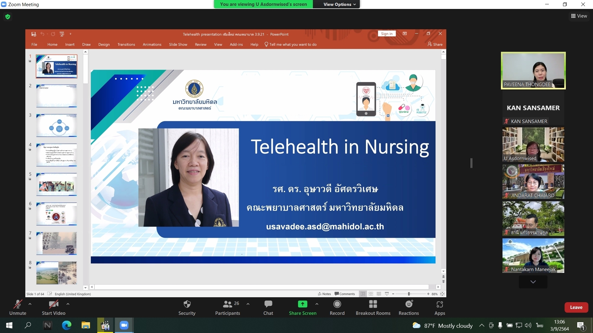This screenshot has height=333, width=593.
Task: Select slide 7 thumbnail
Action: click(x=57, y=244)
